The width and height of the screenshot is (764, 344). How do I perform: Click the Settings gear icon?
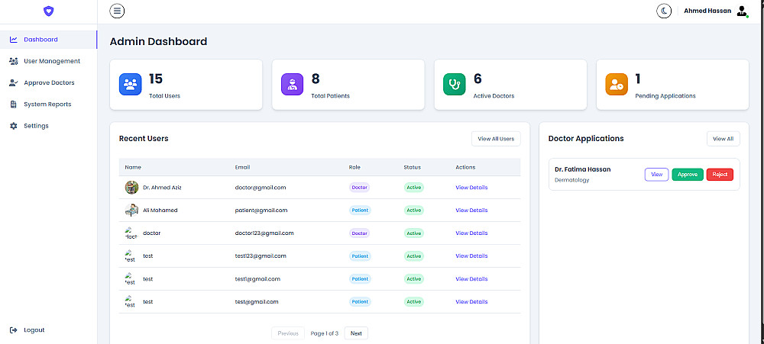point(14,126)
